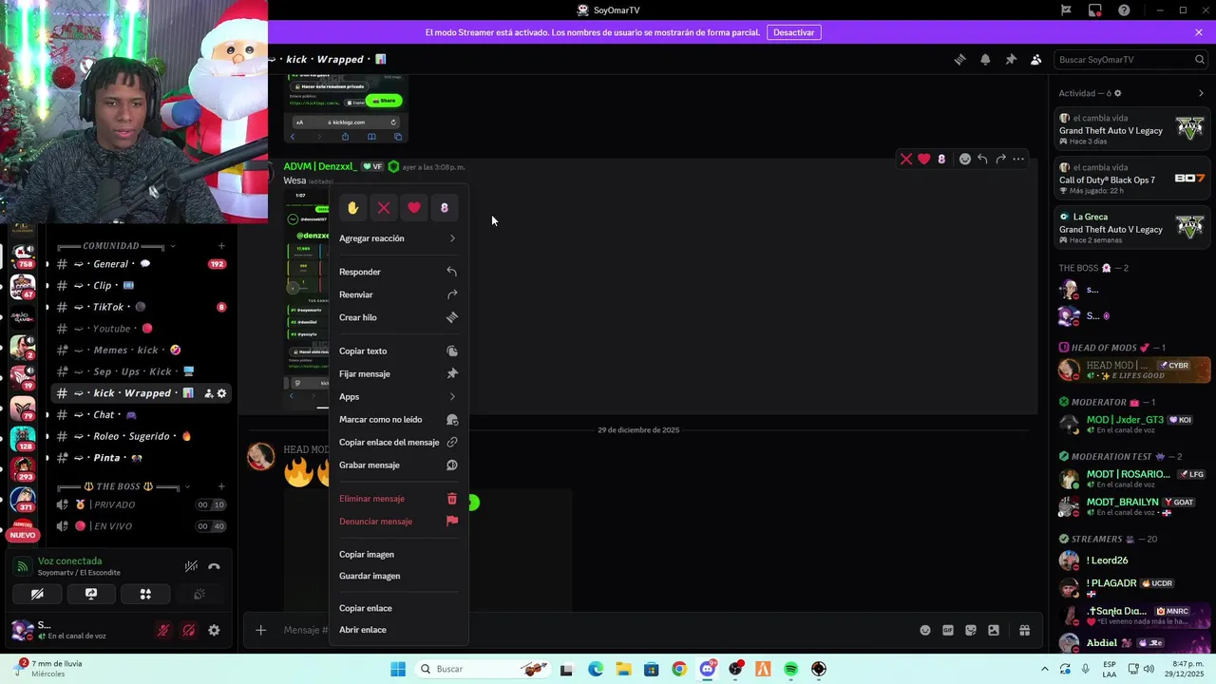Screen dimensions: 1216x684
Task: Expand Agregar reacción submenu
Action: 399,238
